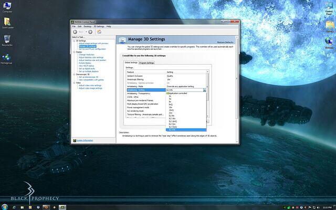The height and width of the screenshot is (210, 336).
Task: Collapse the Display tree node
Action: [73, 52]
